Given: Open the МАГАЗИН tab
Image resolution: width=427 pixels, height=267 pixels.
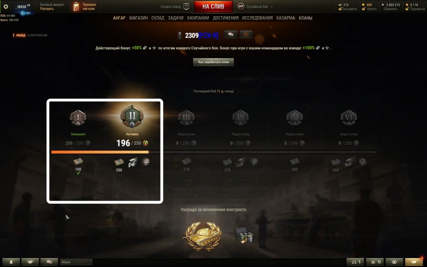Looking at the screenshot, I should click(138, 18).
